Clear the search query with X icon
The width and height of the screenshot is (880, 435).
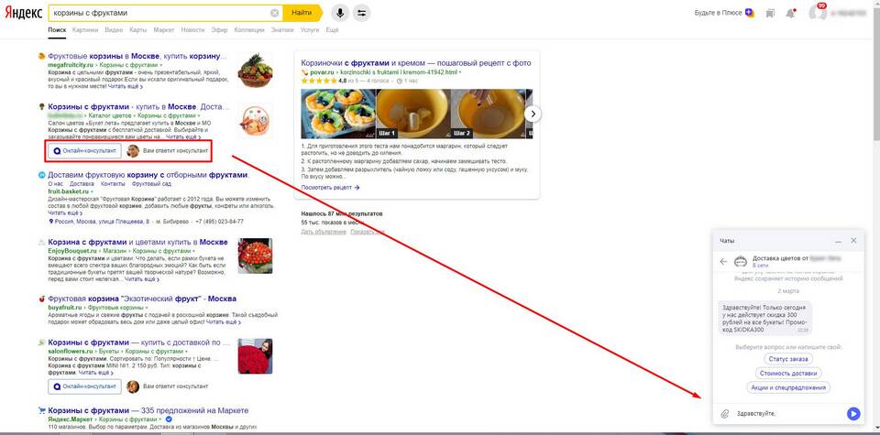[x=274, y=13]
